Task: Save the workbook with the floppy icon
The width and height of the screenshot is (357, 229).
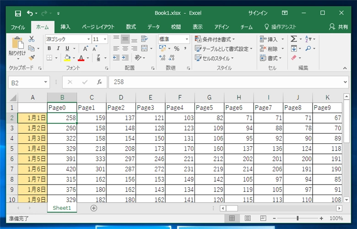Action: pyautogui.click(x=18, y=13)
